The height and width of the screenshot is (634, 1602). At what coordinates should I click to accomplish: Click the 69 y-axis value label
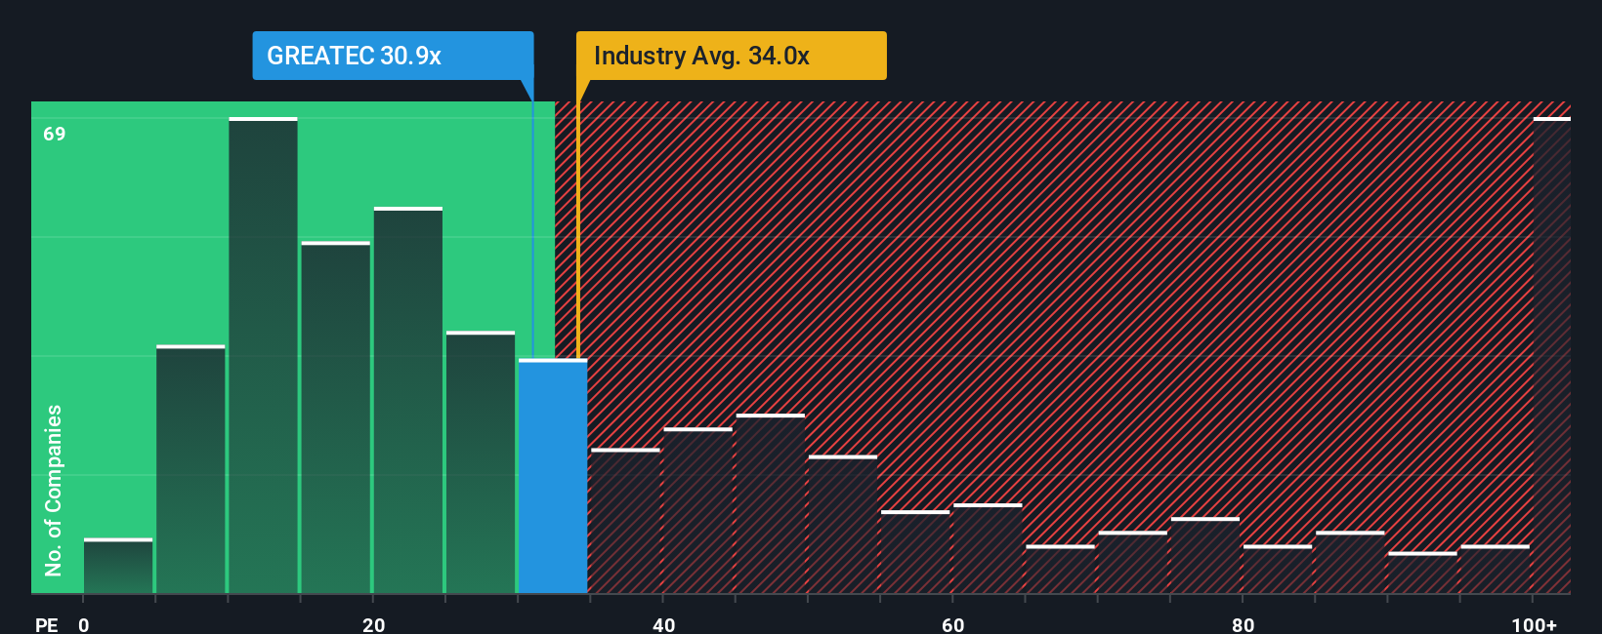55,134
